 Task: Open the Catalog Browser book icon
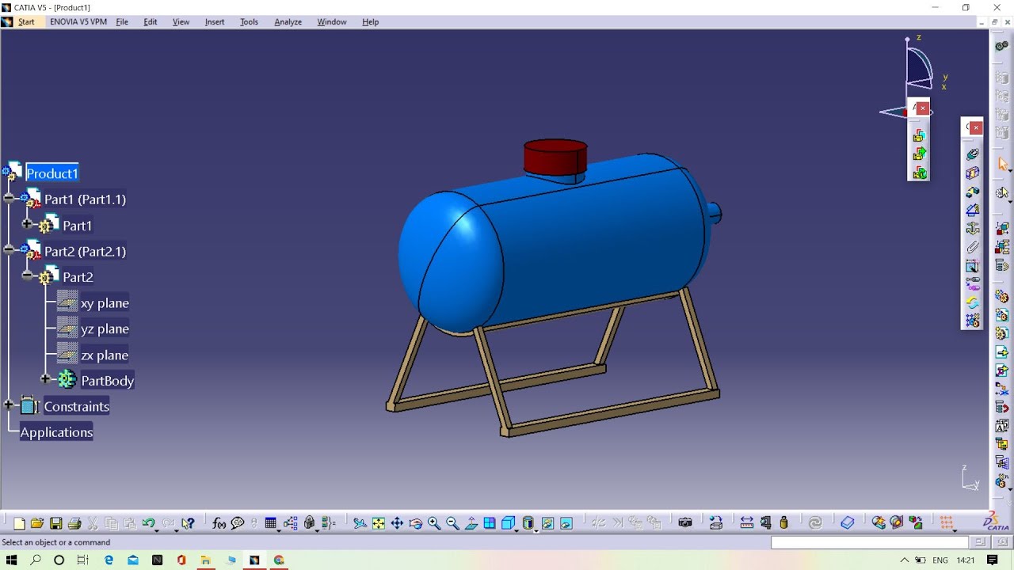(848, 523)
